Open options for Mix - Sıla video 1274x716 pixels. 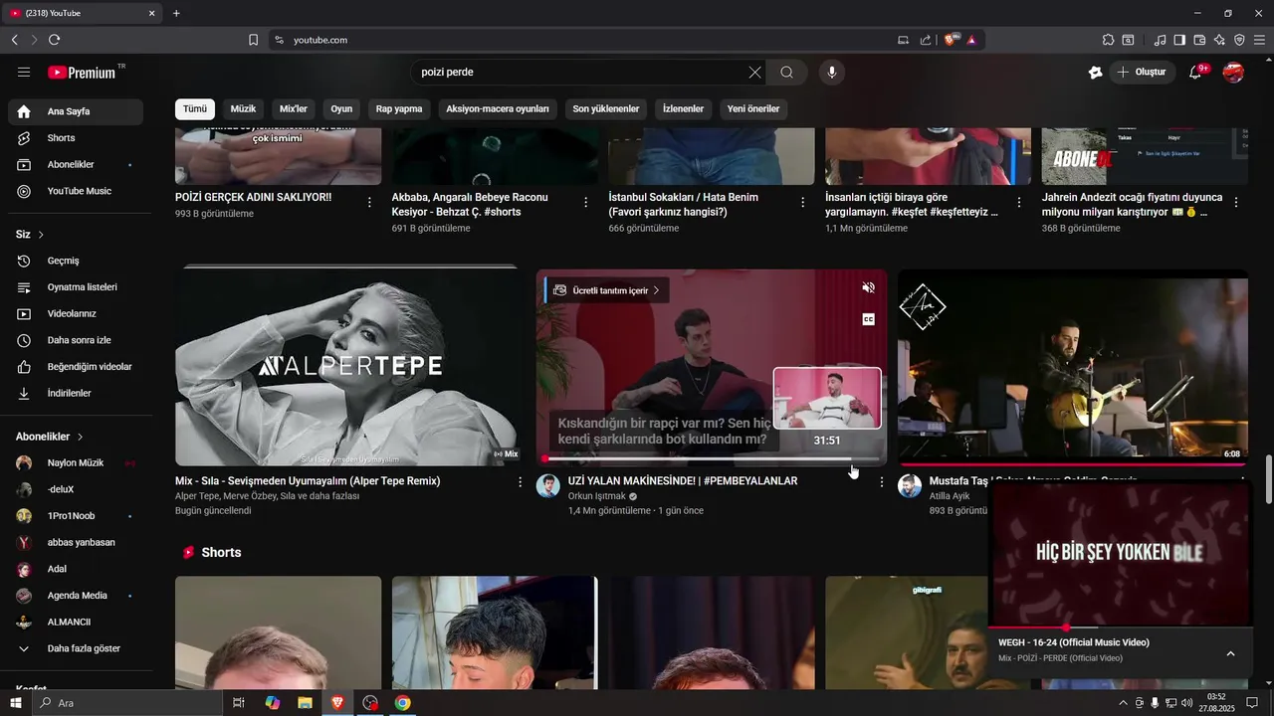click(520, 481)
